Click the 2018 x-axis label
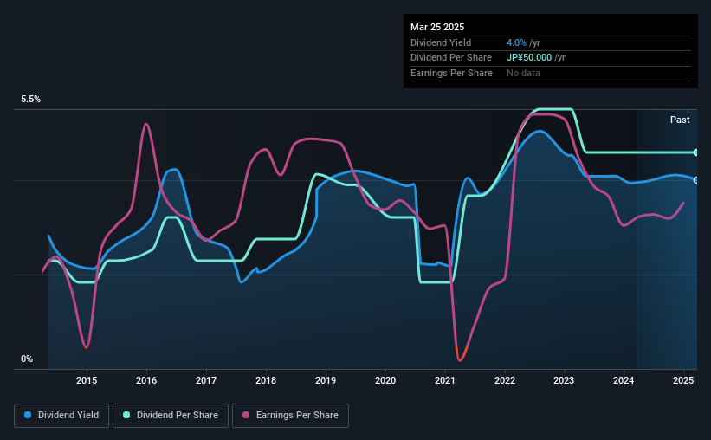Screen dimensions: 711x440 tap(266, 380)
